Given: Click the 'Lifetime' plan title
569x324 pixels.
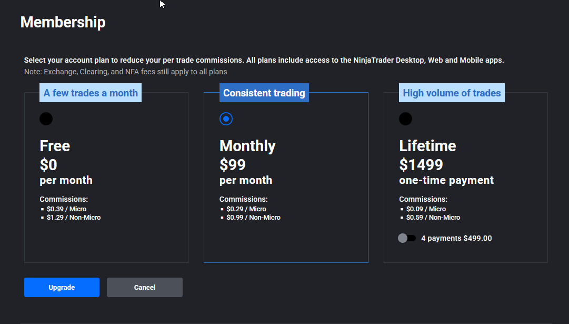Looking at the screenshot, I should click(x=427, y=146).
